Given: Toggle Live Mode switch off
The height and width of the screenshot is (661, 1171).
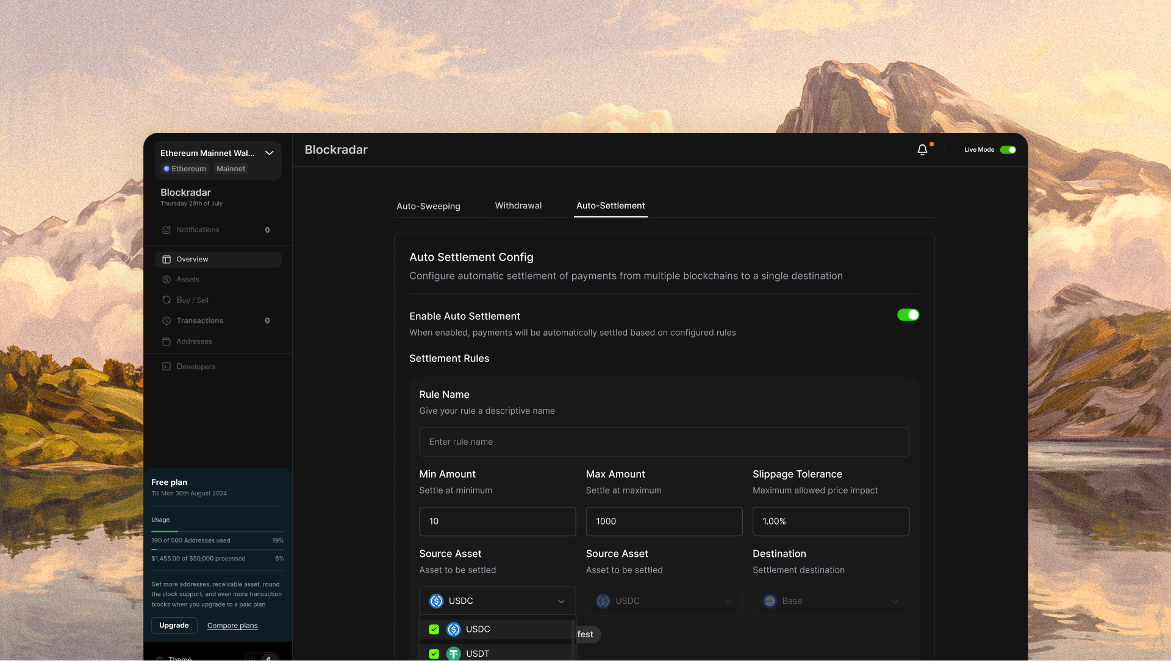Looking at the screenshot, I should coord(1008,150).
